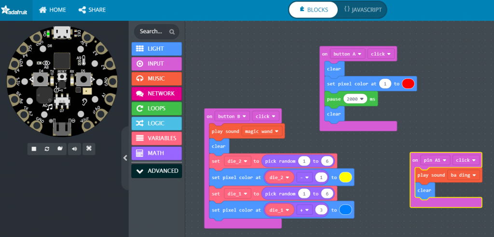Go to HOME
This screenshot has height=237, width=494.
[x=52, y=10]
